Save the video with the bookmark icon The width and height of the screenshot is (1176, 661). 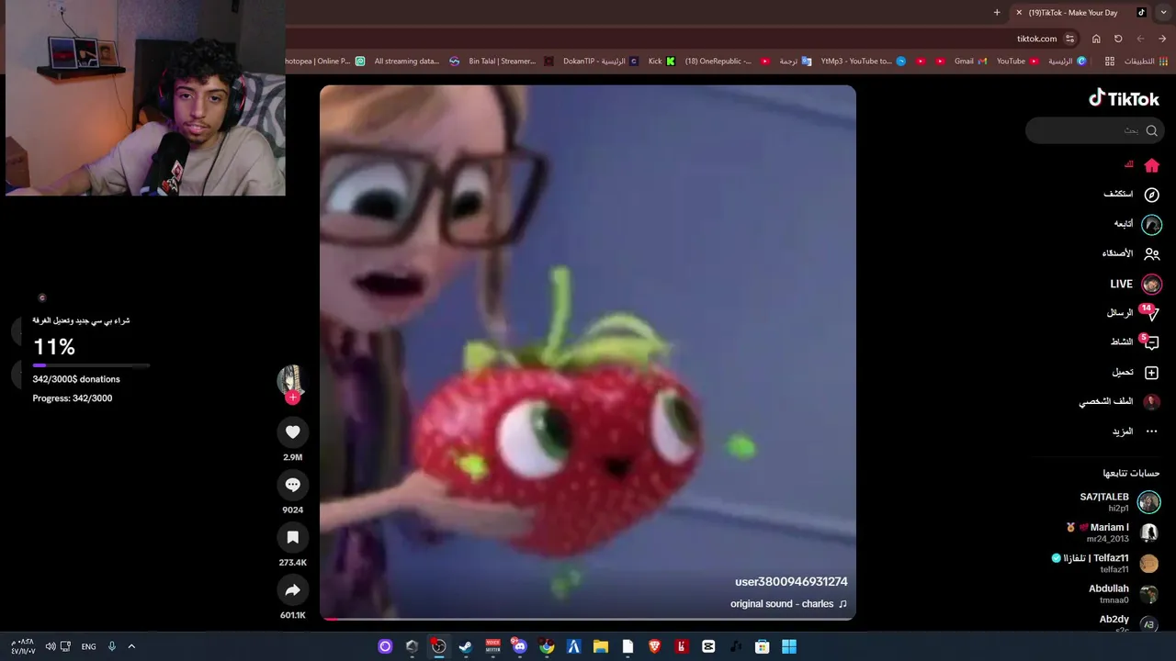[x=292, y=537]
